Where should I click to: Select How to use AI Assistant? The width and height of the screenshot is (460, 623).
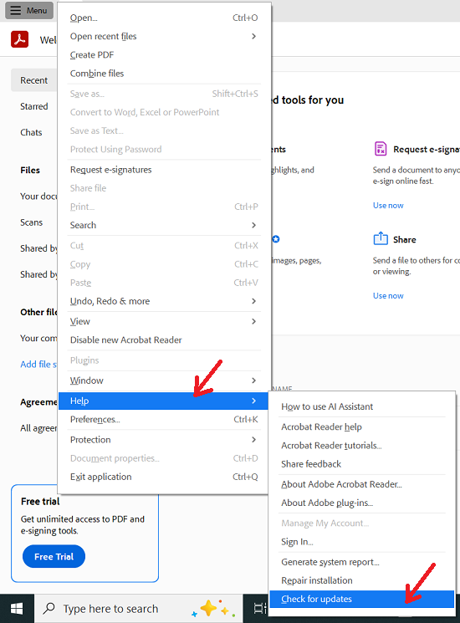pyautogui.click(x=361, y=407)
